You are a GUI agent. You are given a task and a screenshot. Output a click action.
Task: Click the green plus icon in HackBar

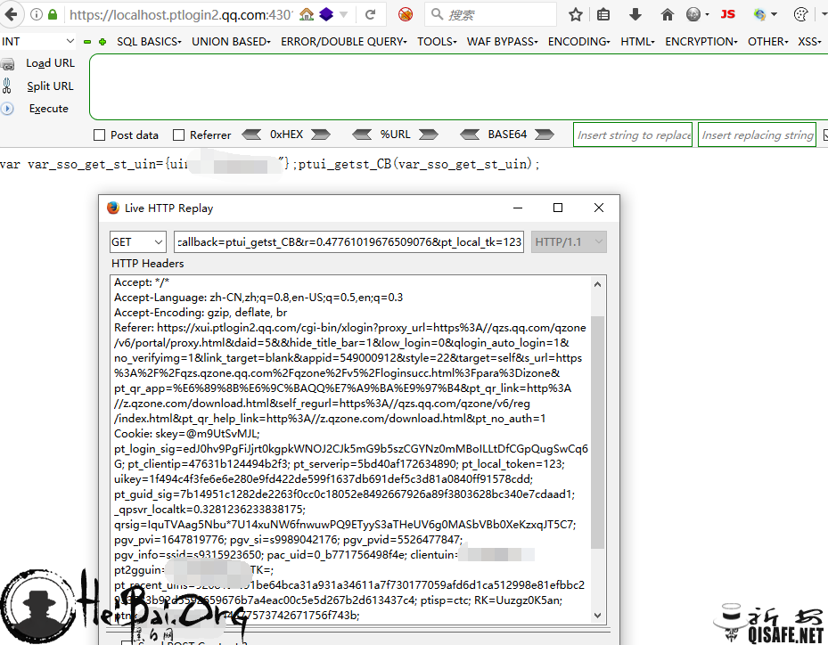click(x=102, y=42)
